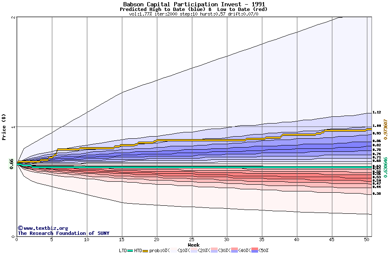Click the y-axis tick label '1'

[x=13, y=126]
